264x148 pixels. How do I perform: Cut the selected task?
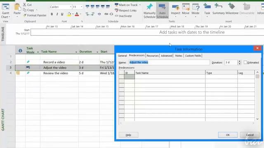coord(28,5)
